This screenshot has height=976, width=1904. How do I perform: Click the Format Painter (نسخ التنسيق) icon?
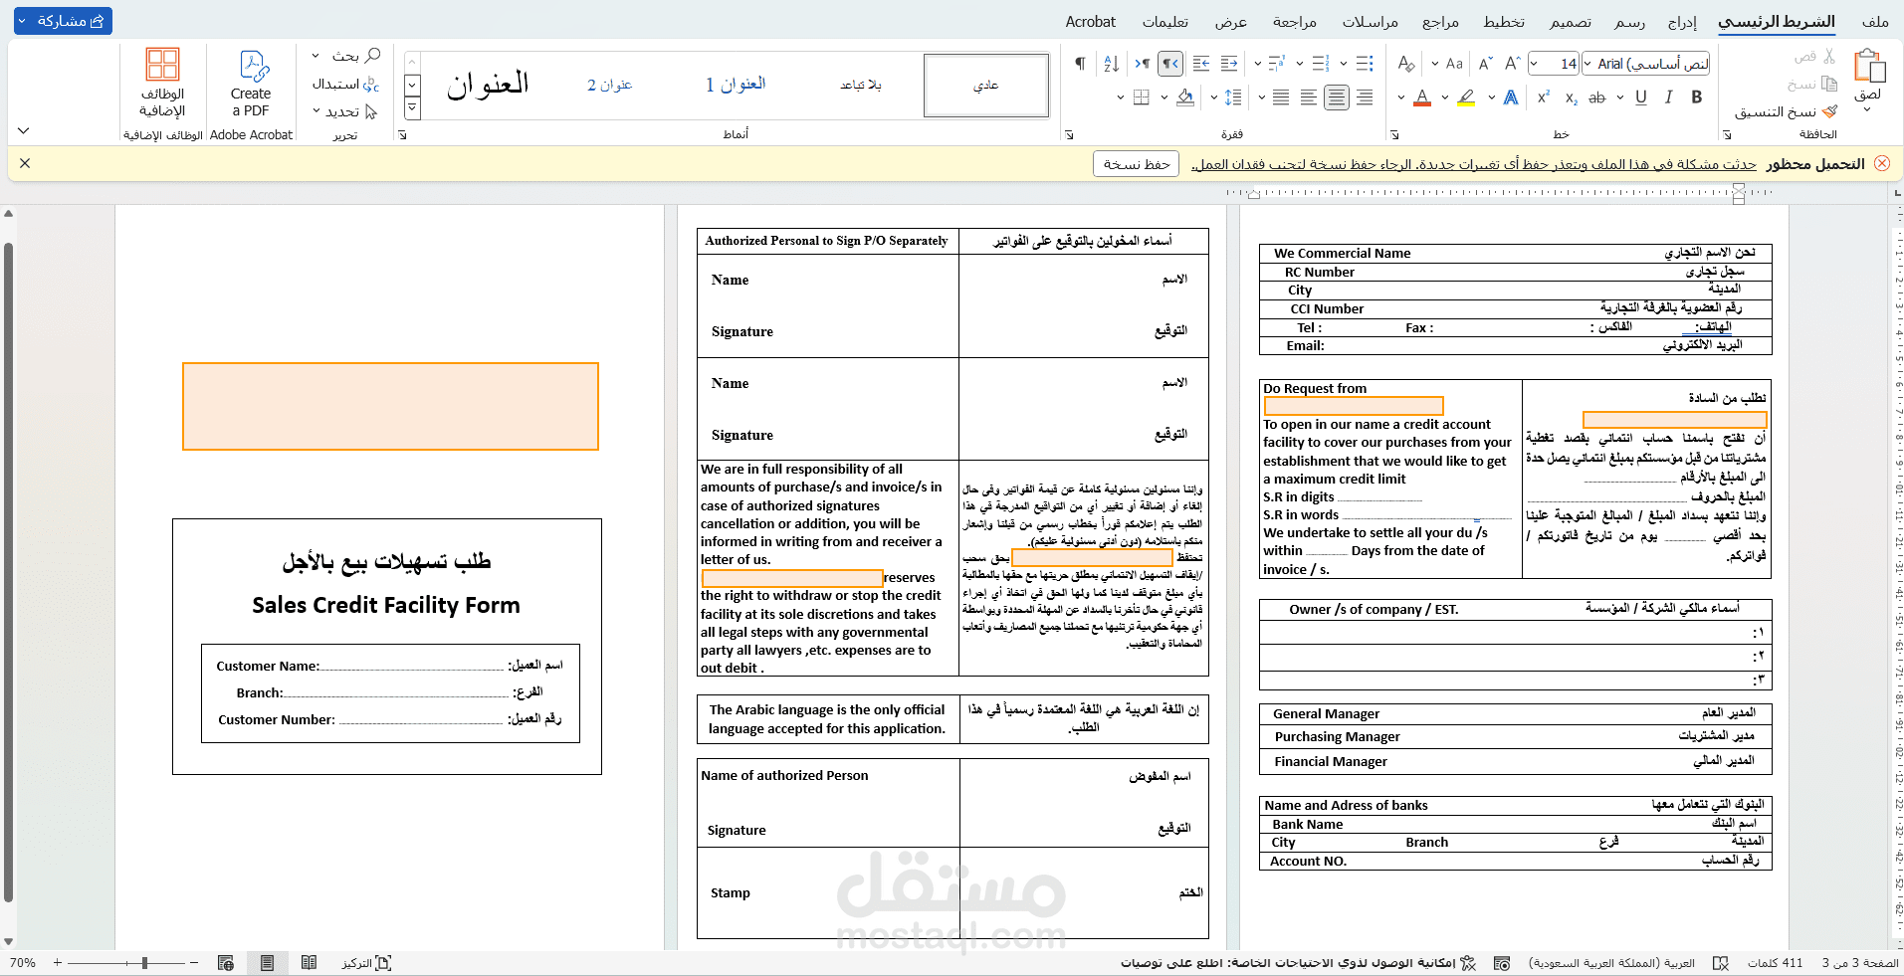click(x=1828, y=111)
